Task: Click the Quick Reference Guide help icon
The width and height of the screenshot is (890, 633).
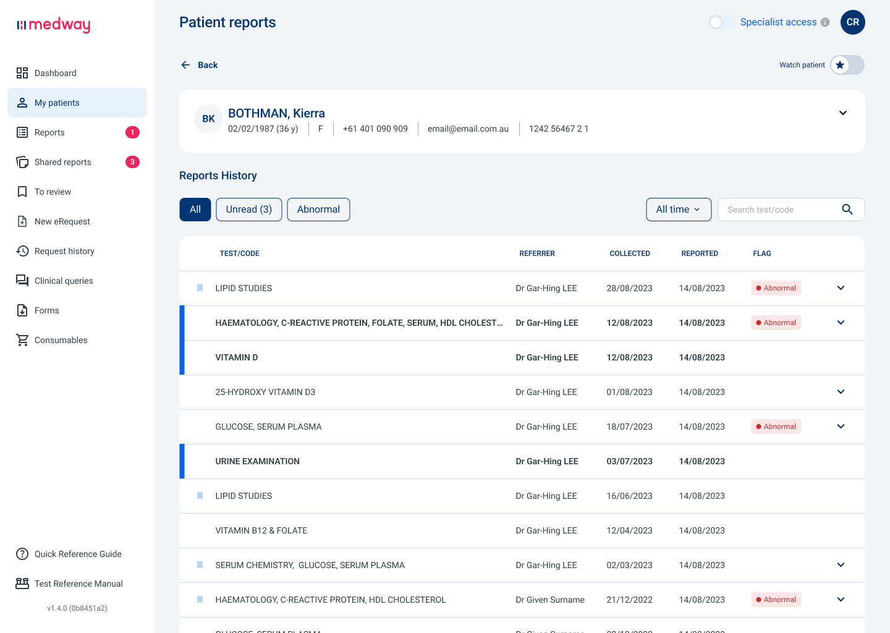Action: click(22, 554)
